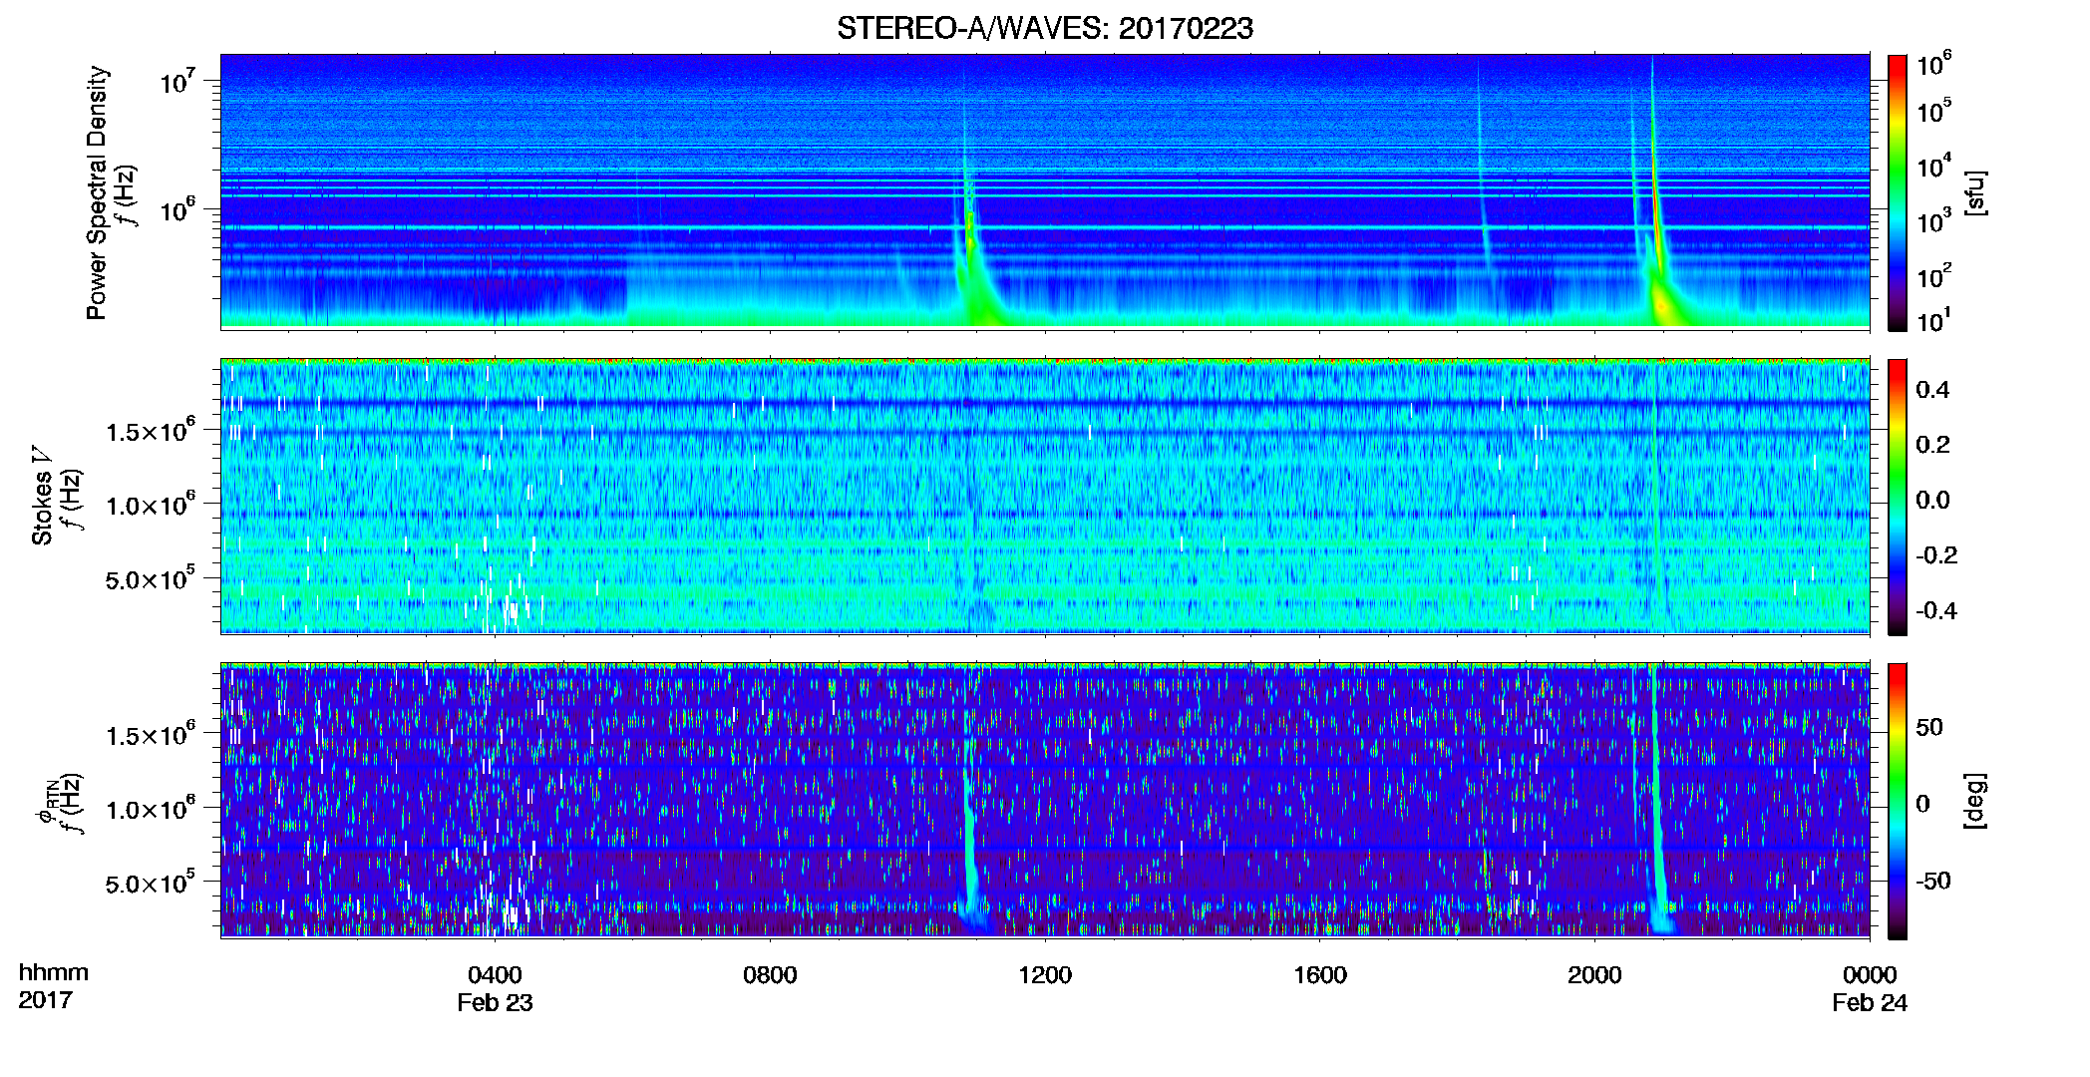Click the "-0.2" label on the Stokes V colorbar

[x=1936, y=555]
